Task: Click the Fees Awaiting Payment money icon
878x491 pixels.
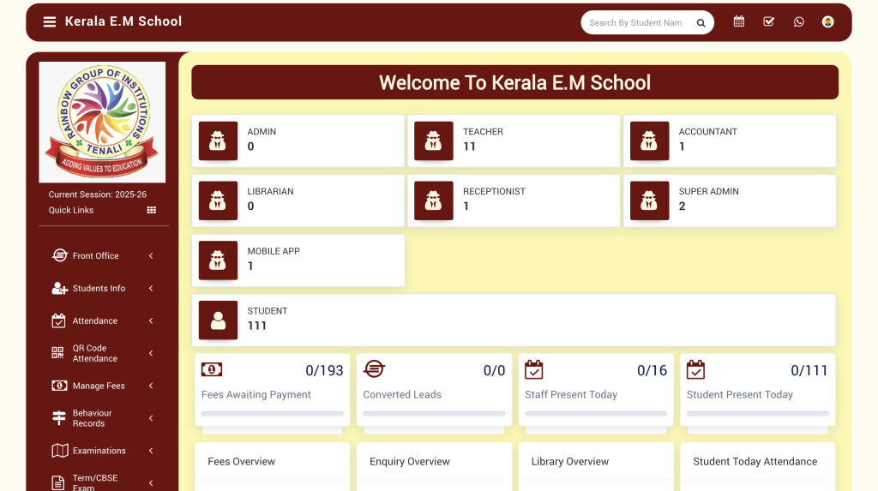Action: [x=212, y=369]
